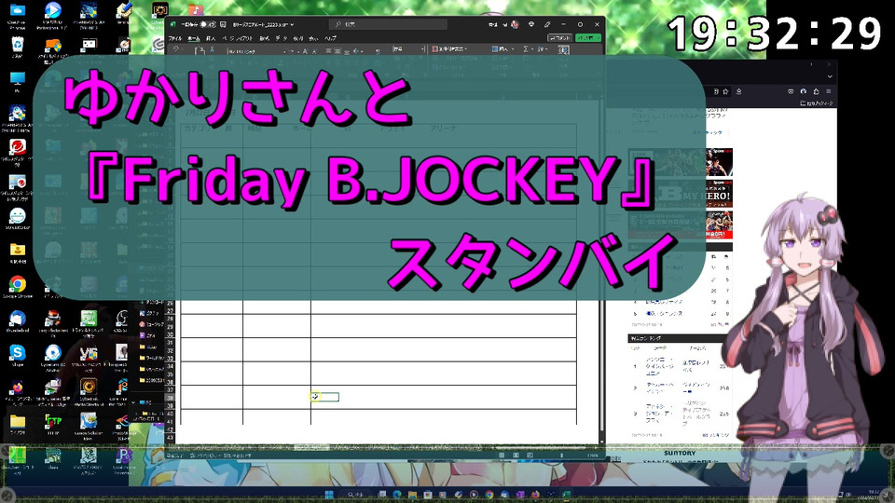Click the pen icon in Excel title bar
This screenshot has width=895, height=503.
tap(547, 24)
